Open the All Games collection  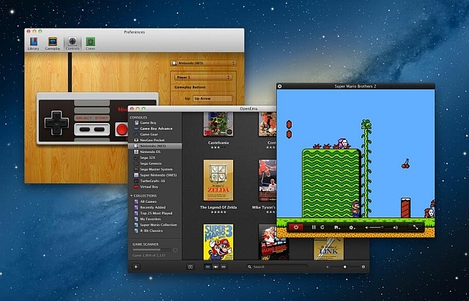(155, 201)
